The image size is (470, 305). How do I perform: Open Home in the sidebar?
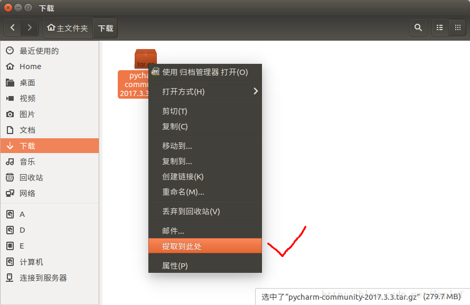tap(50, 66)
